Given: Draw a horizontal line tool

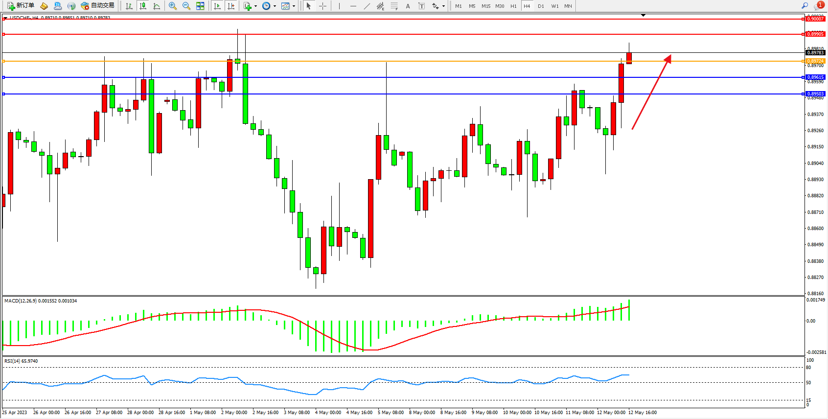Looking at the screenshot, I should click(353, 6).
